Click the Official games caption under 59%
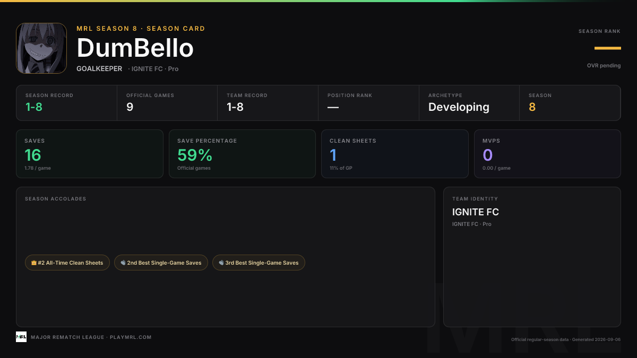The width and height of the screenshot is (637, 358). [x=194, y=168]
